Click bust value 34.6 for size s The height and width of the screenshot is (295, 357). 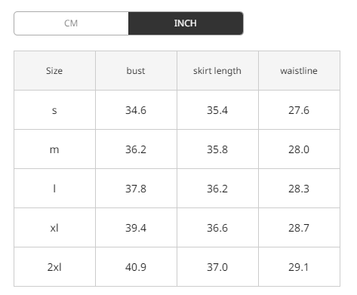[136, 110]
